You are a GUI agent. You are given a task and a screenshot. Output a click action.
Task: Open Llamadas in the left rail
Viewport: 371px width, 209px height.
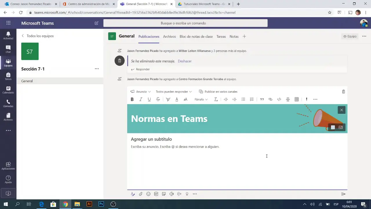point(8,104)
